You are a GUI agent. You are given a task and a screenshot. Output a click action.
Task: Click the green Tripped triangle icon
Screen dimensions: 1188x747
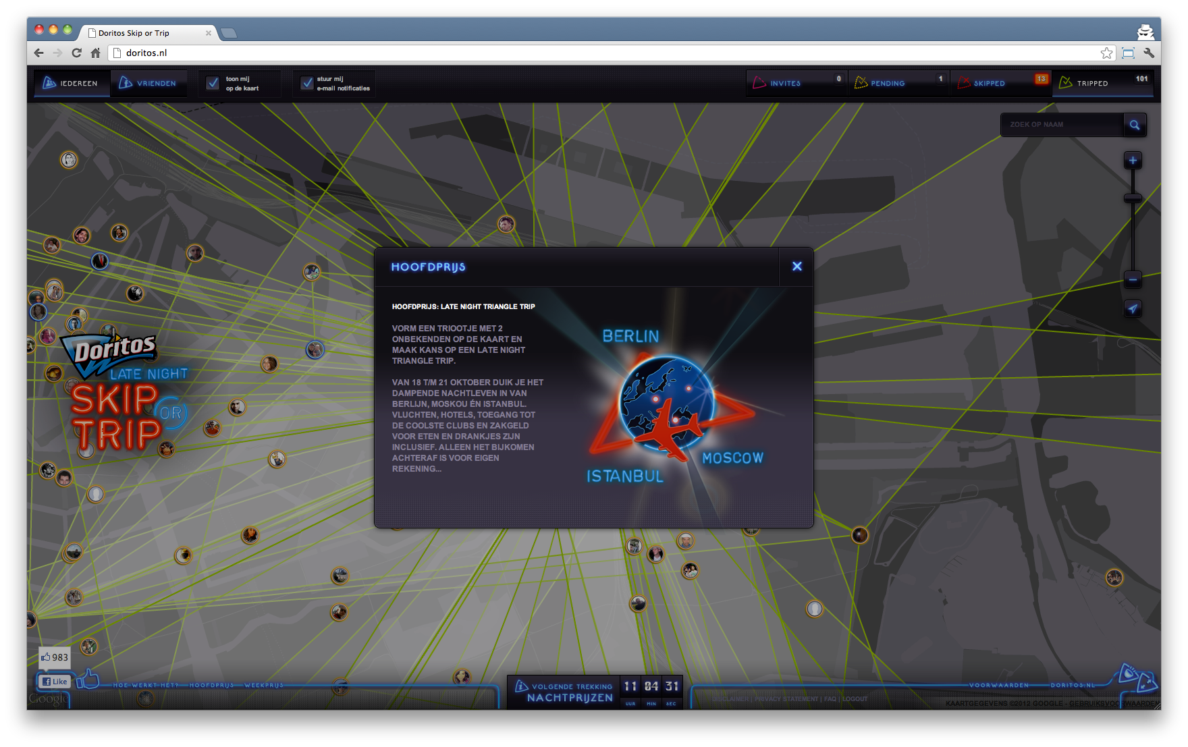click(1066, 82)
